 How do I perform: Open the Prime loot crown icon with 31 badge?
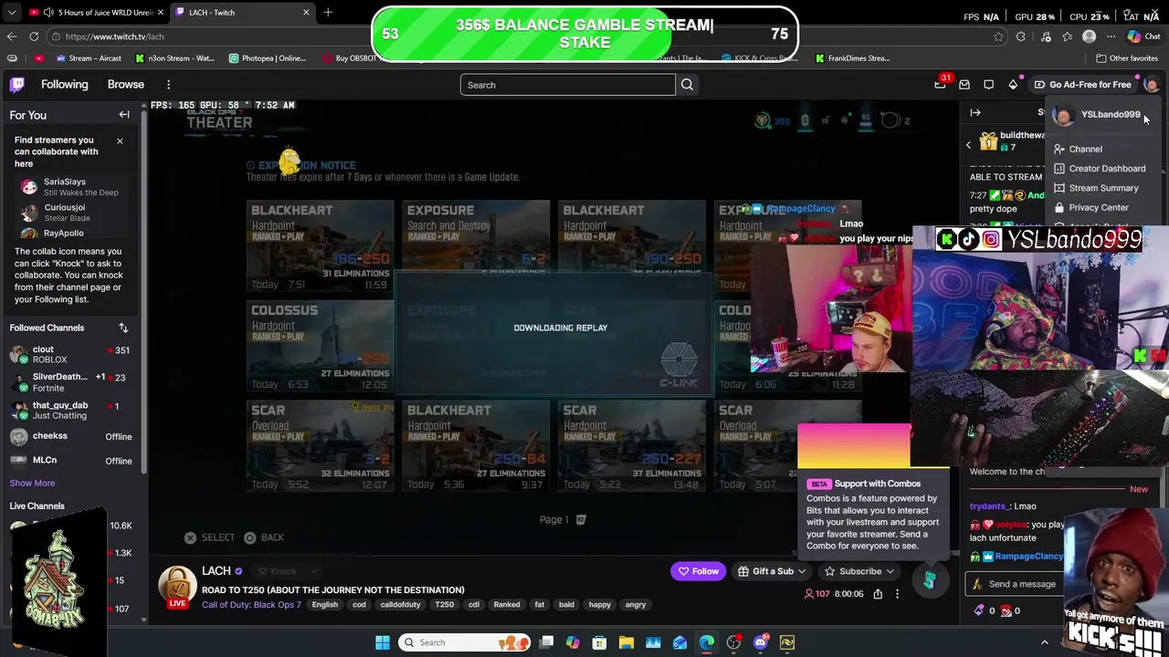click(940, 84)
